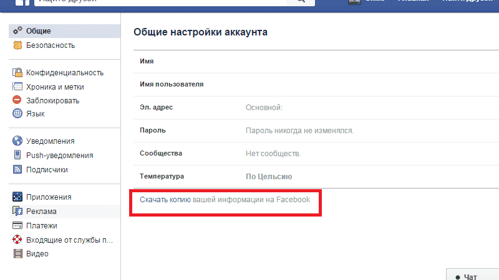This screenshot has height=280, width=499.
Task: Click the Температура settings row label
Action: (x=162, y=176)
